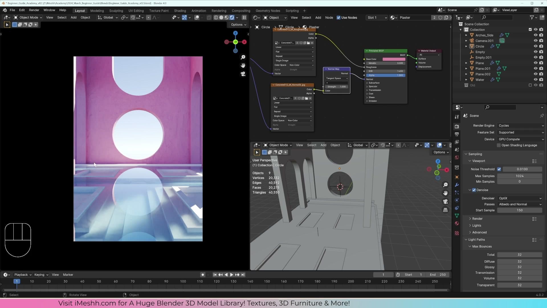Expand the Lights subpanel
The width and height of the screenshot is (547, 308).
tap(477, 226)
